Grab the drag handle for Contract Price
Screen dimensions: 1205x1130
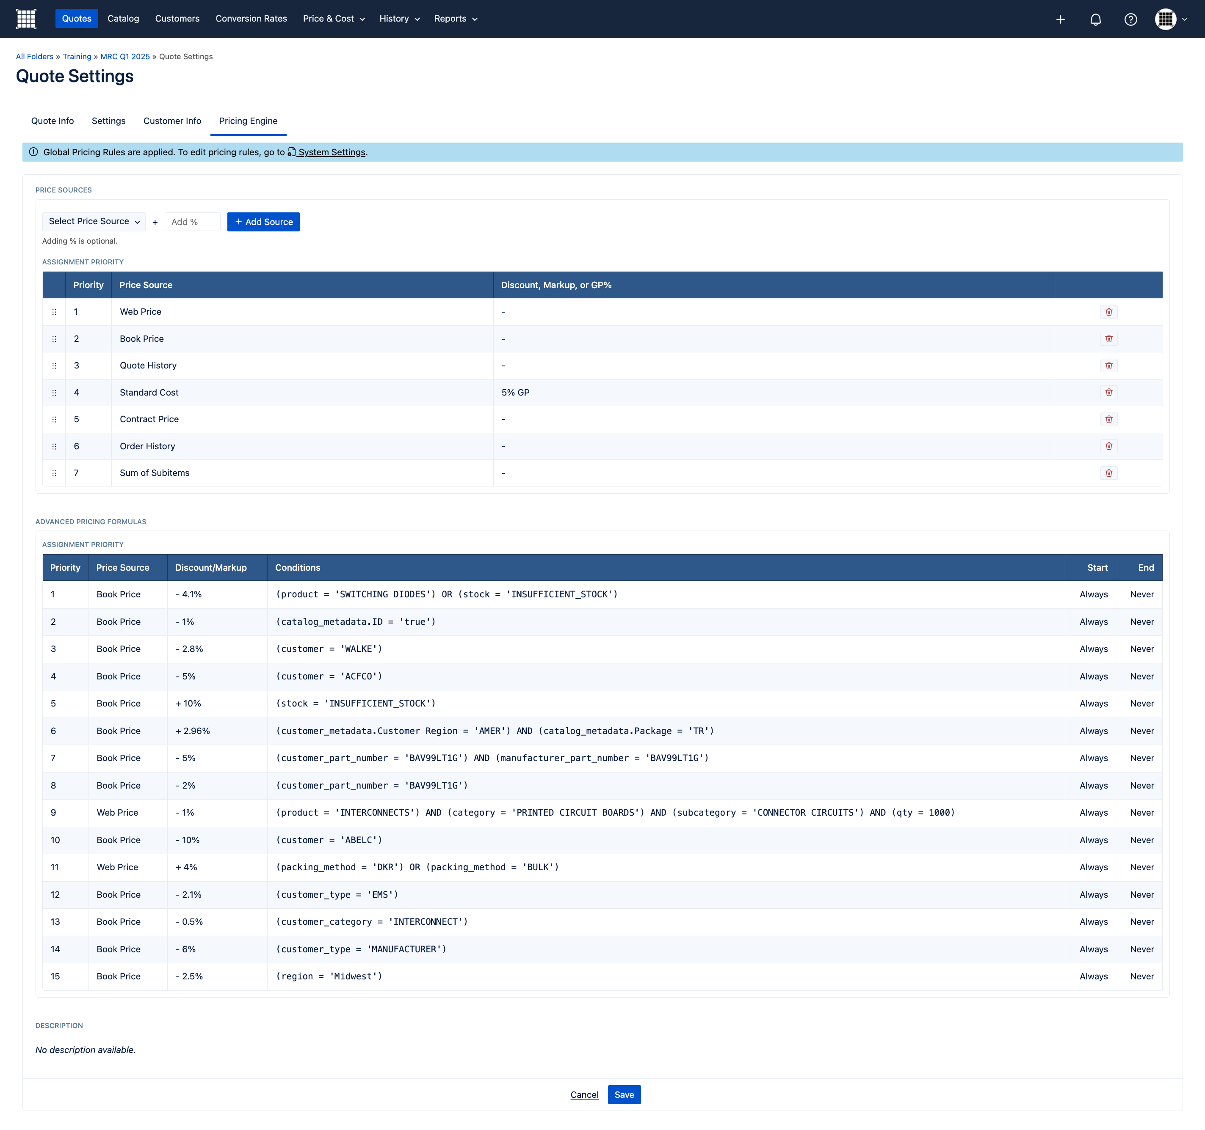pos(54,420)
